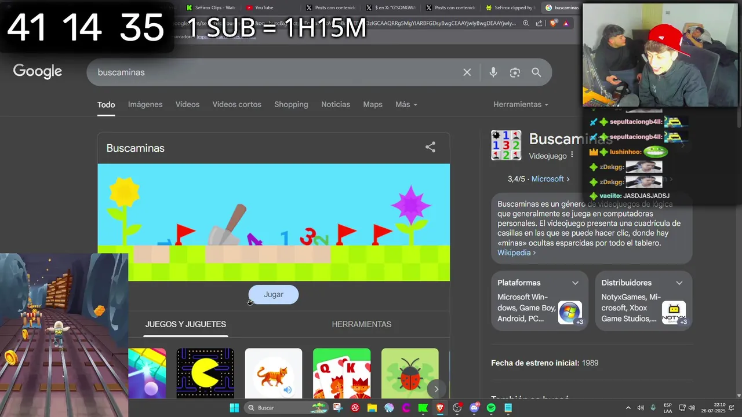Image resolution: width=742 pixels, height=417 pixels.
Task: Open the ladybug game tile
Action: pyautogui.click(x=410, y=373)
